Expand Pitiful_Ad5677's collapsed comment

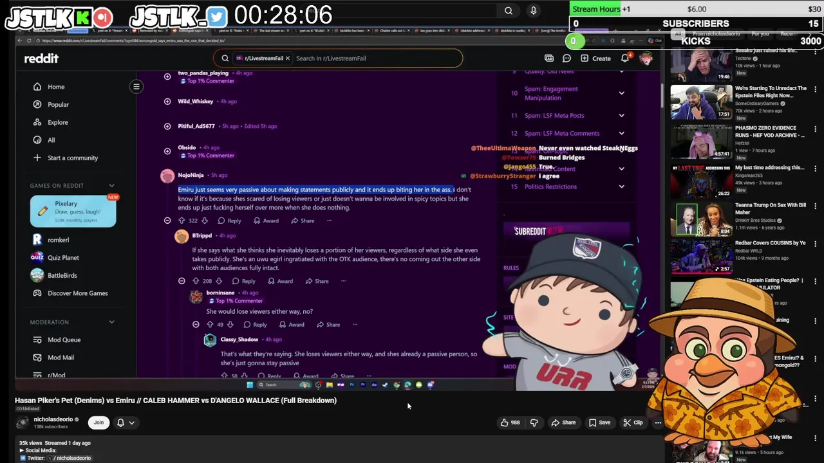coord(167,127)
